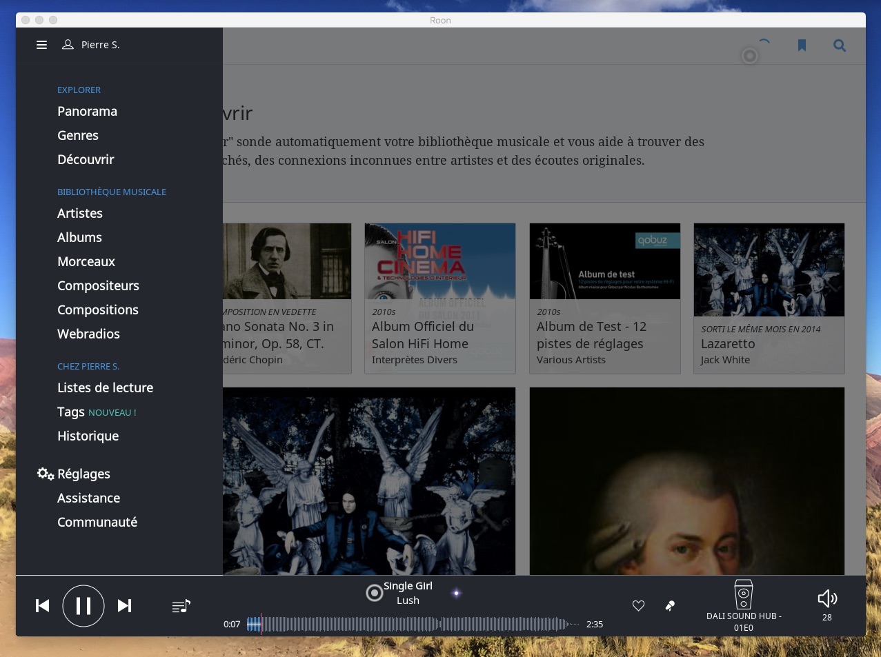Open the artist Lush in the footer
The width and height of the screenshot is (881, 657).
(x=408, y=600)
